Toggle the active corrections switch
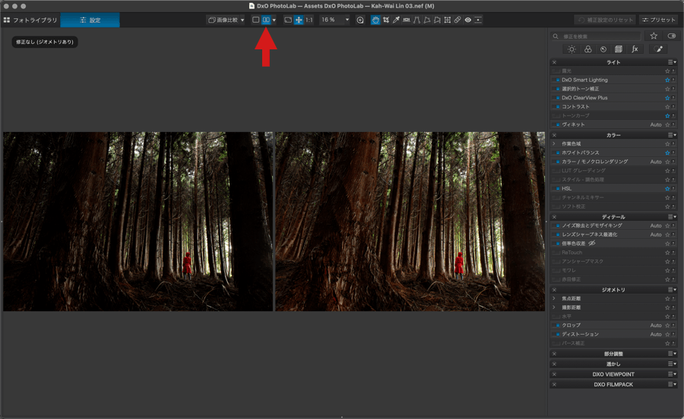 (x=671, y=36)
